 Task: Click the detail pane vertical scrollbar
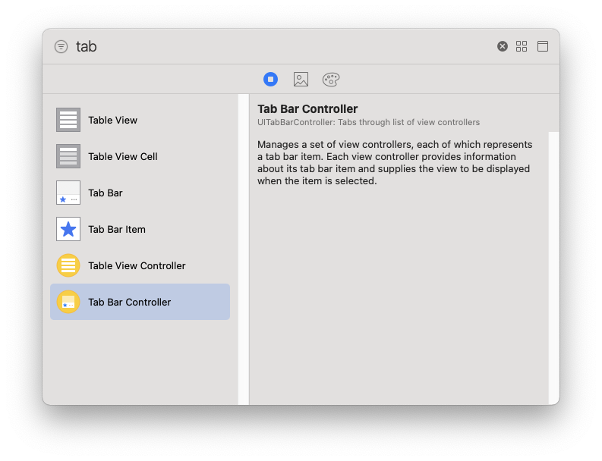pos(553,268)
